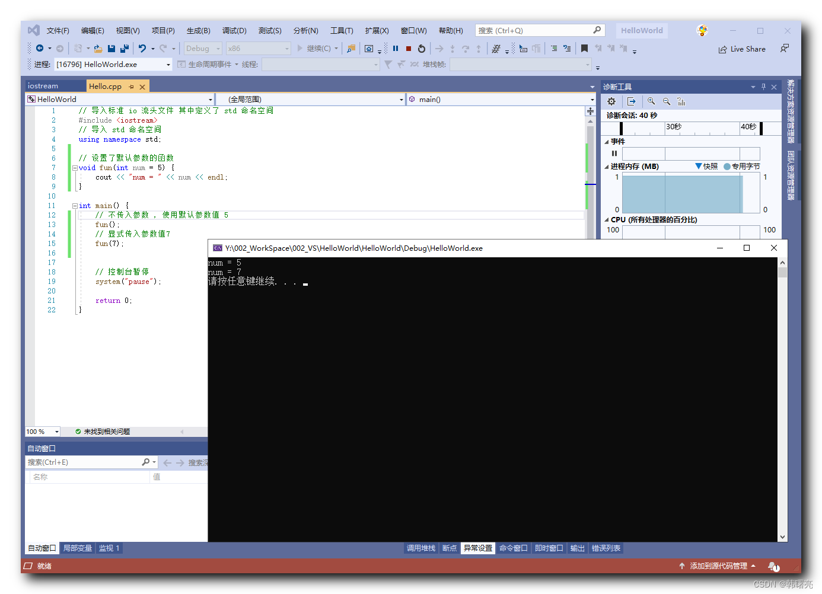Open the Debug configuration dropdown

pos(203,48)
